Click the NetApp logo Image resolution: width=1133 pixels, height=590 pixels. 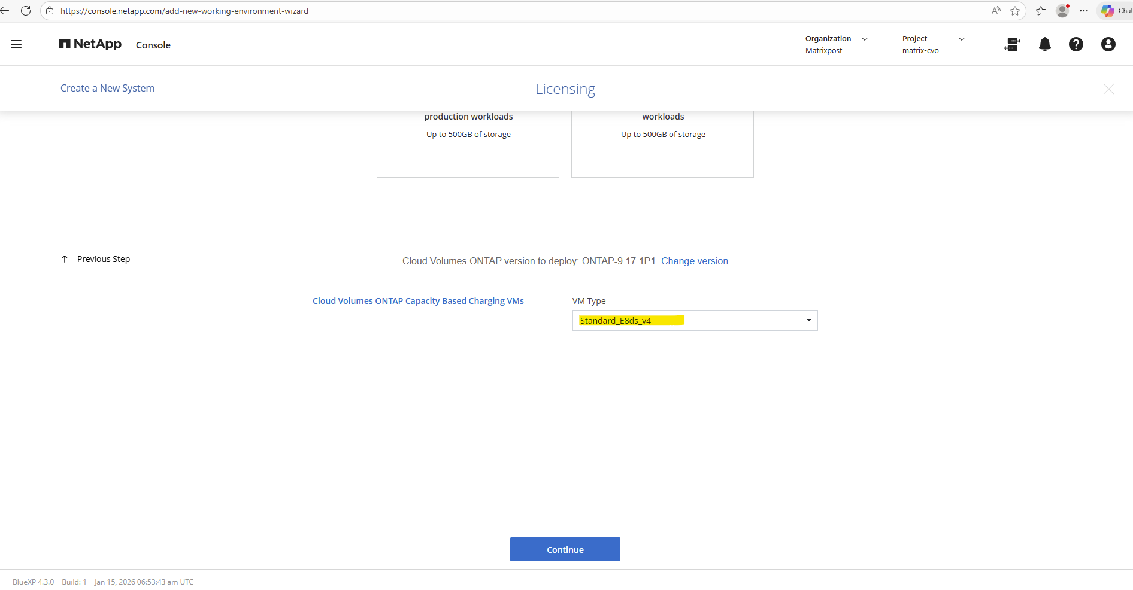(90, 44)
